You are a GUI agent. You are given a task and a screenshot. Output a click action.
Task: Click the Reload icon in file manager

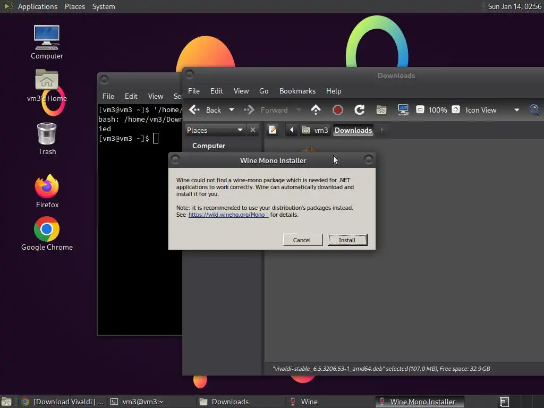click(x=360, y=110)
